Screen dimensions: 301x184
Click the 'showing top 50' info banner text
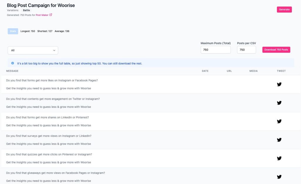click(80, 63)
